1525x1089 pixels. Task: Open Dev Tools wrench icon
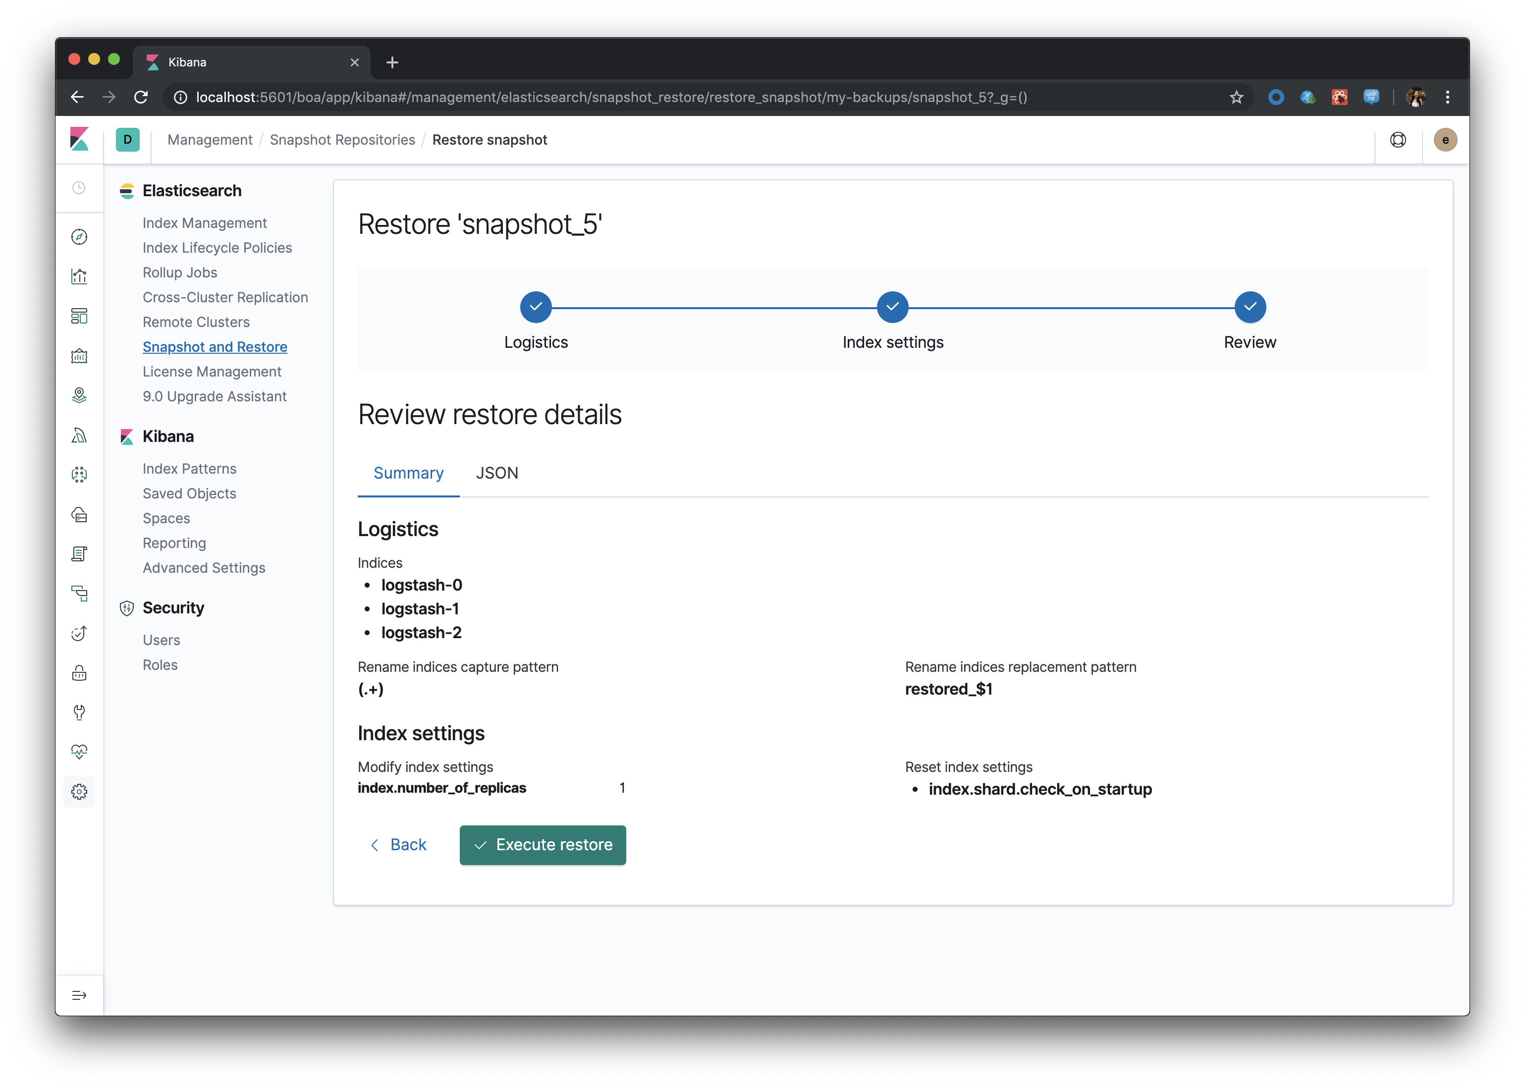(79, 712)
